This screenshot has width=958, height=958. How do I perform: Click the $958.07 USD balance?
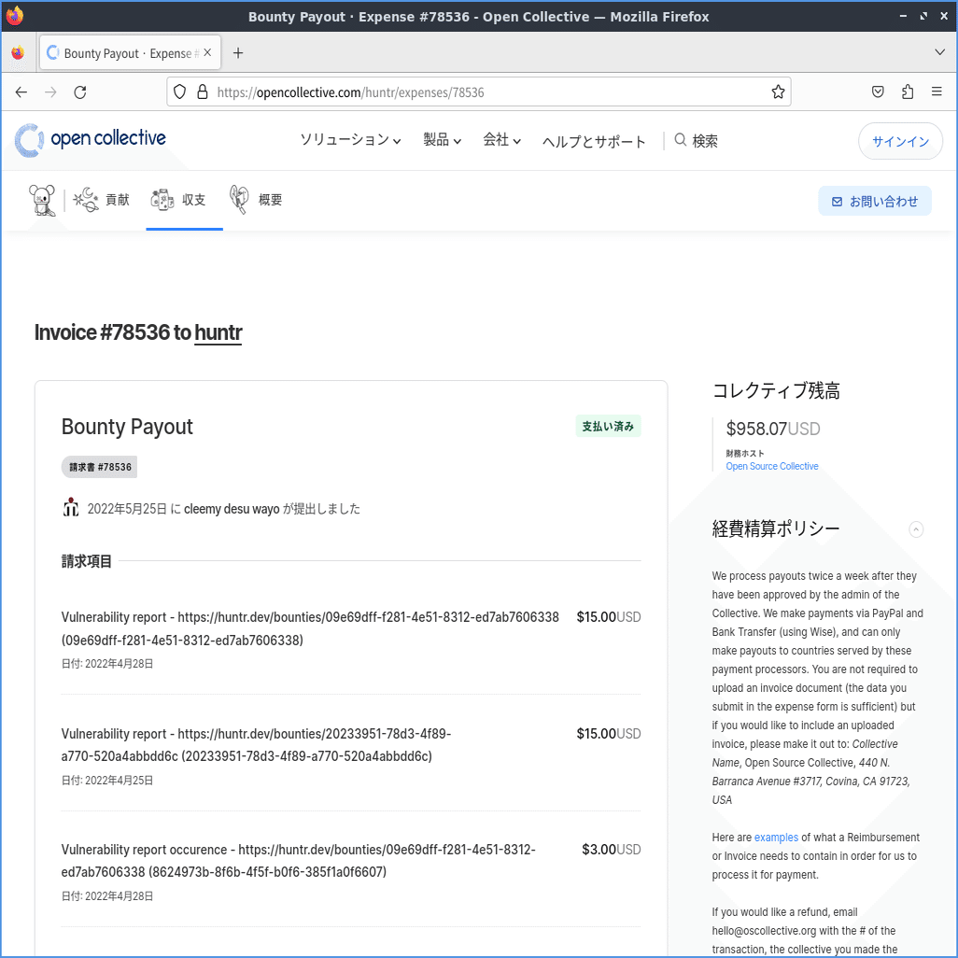(773, 429)
